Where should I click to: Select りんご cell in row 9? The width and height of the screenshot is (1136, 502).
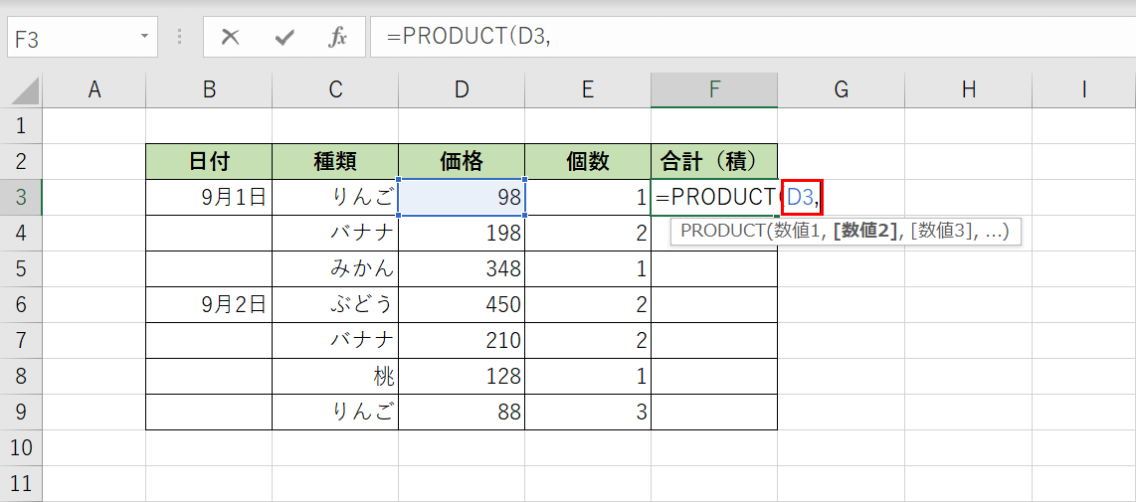point(335,412)
